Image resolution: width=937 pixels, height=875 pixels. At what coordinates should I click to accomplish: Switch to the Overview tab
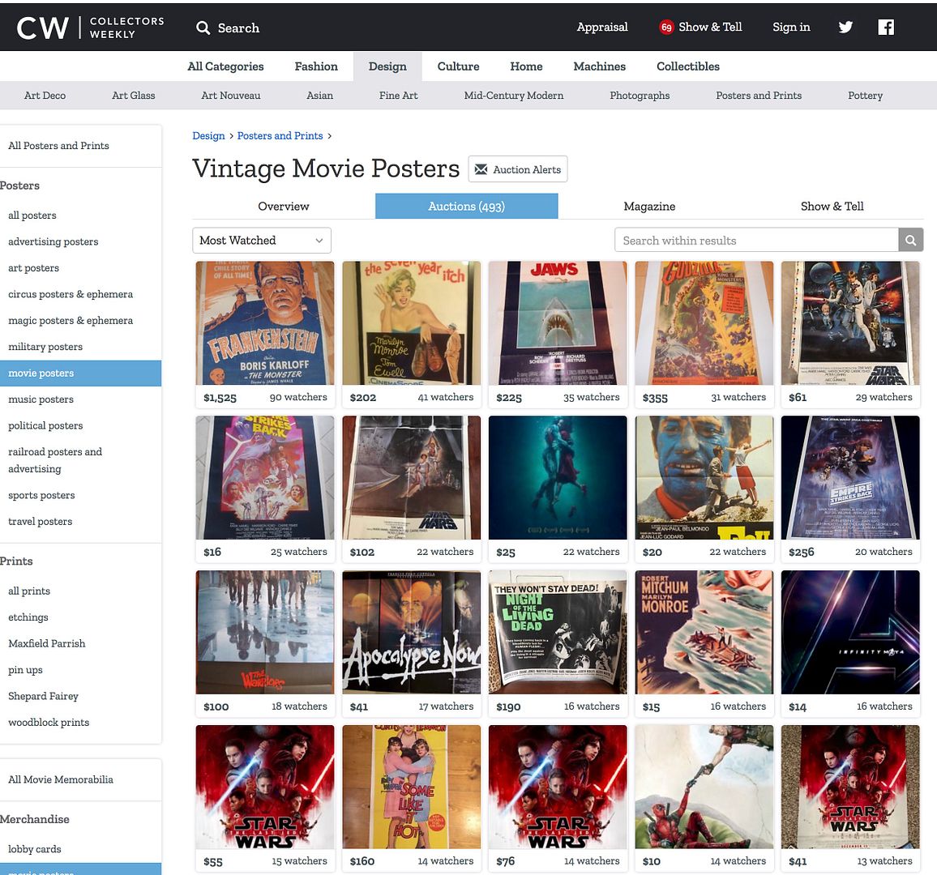283,206
